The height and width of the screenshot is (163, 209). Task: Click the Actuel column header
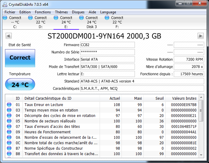[111, 98]
